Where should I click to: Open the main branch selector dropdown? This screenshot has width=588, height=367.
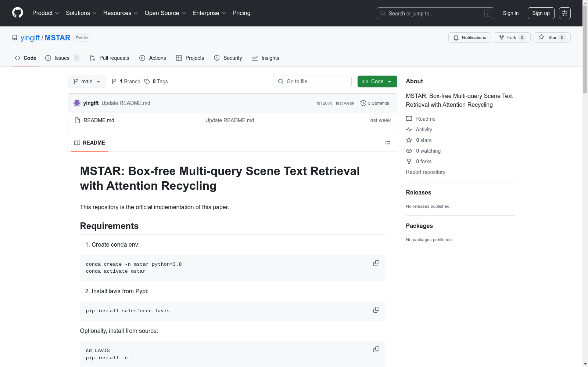pyautogui.click(x=87, y=81)
